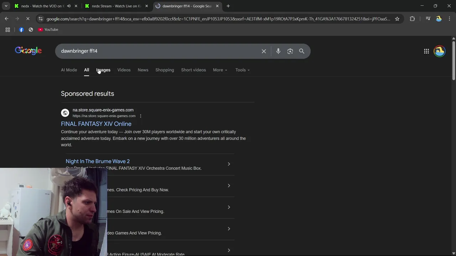Viewport: 456px width, 256px height.
Task: Mute the nedx VOD tab audio
Action: tap(69, 6)
